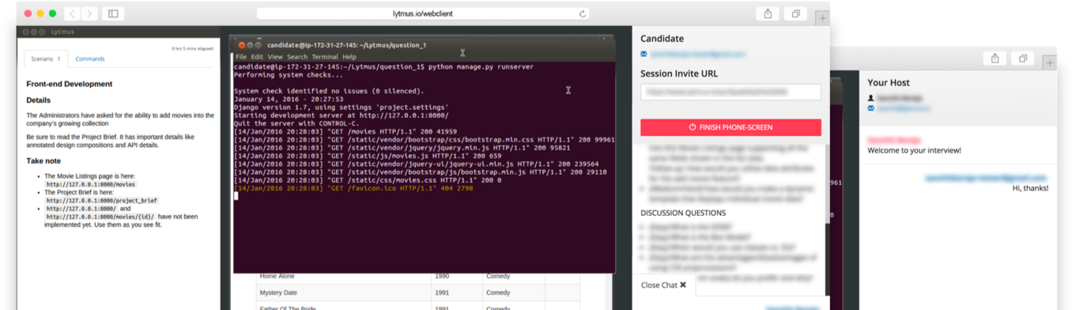Add a new tab in the back window
The height and width of the screenshot is (310, 1072).
click(1050, 62)
